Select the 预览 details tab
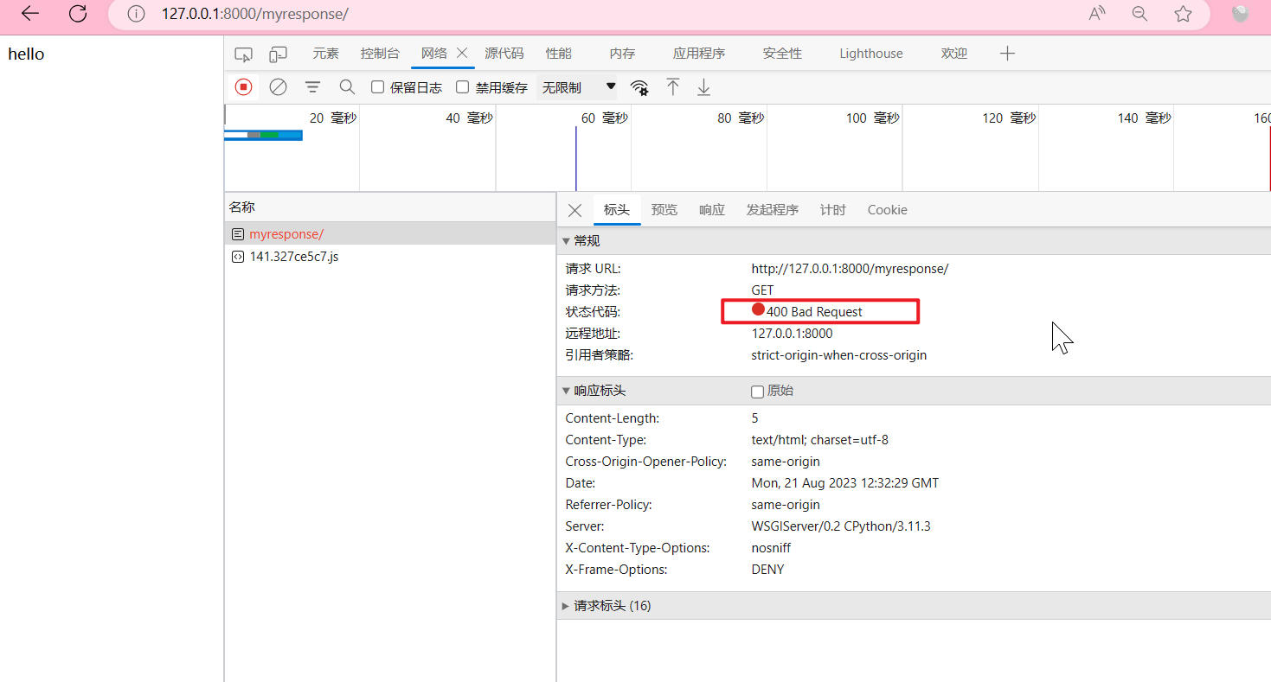 [664, 210]
